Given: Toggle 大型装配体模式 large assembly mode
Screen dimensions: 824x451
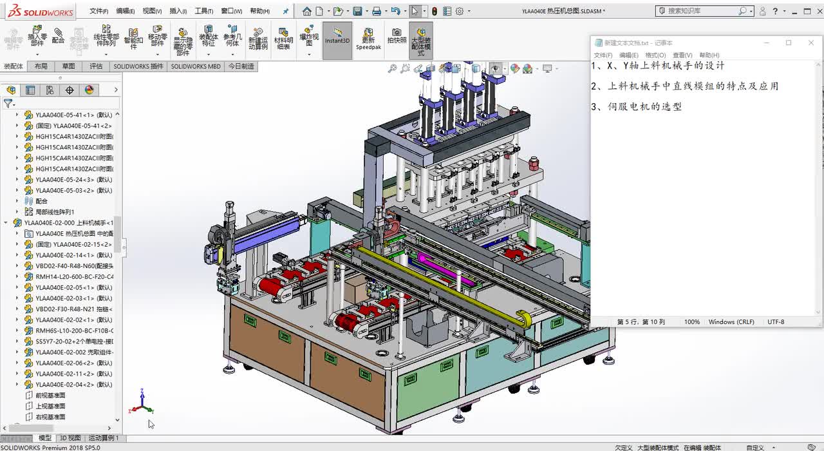Looking at the screenshot, I should 421,41.
